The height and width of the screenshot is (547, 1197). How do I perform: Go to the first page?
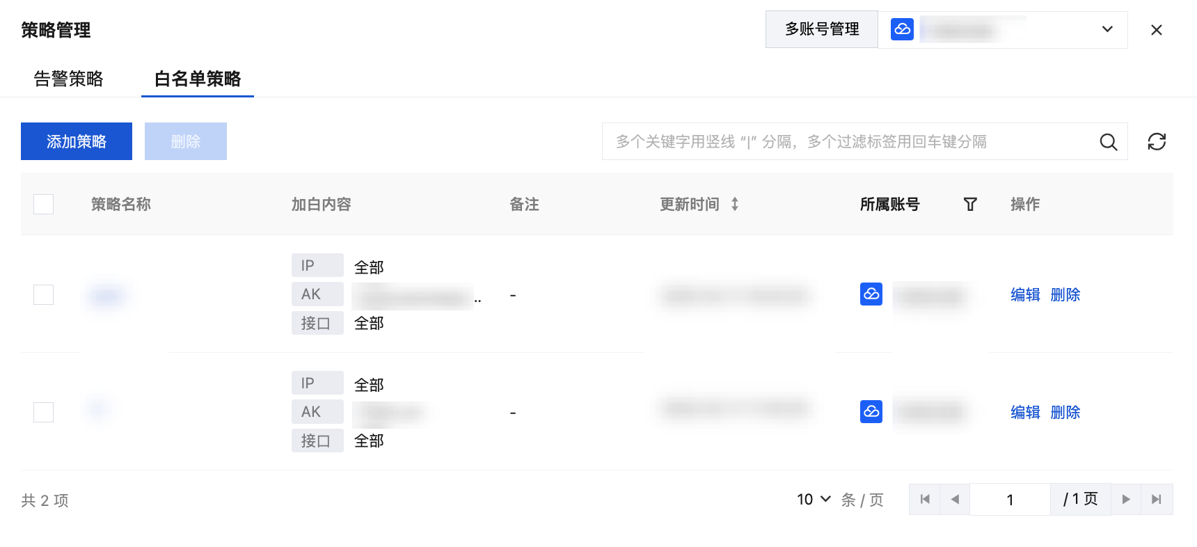click(x=925, y=499)
